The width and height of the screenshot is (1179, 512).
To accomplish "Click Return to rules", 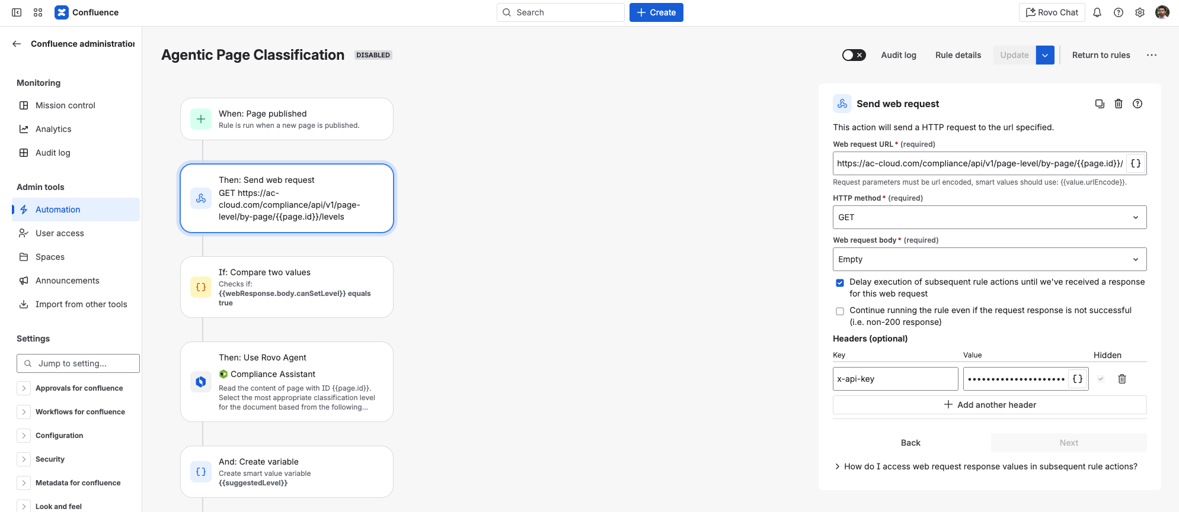I will pyautogui.click(x=1101, y=55).
